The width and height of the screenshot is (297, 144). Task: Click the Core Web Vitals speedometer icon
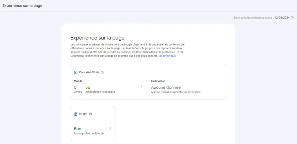pyautogui.click(x=76, y=72)
